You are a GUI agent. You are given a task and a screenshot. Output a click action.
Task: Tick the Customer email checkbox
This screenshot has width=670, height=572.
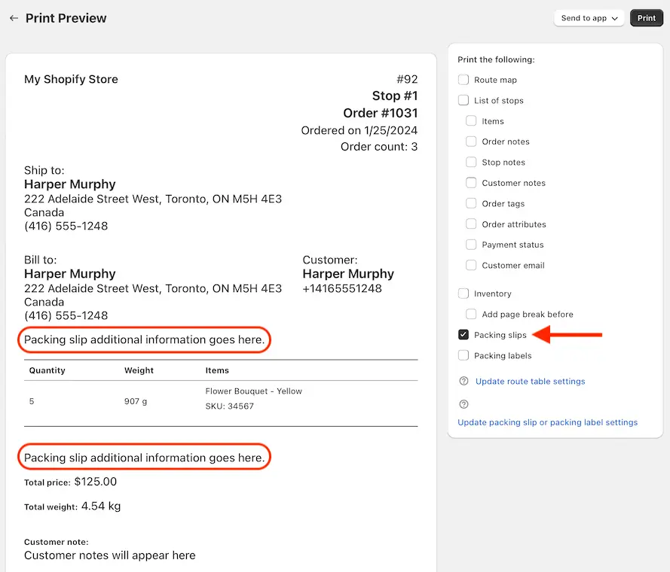471,265
